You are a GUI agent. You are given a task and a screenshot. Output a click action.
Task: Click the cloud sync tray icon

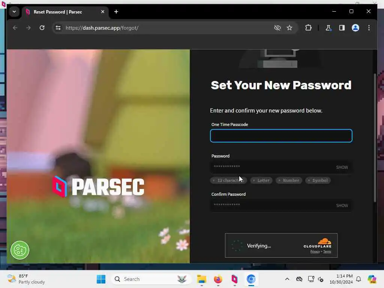[x=299, y=279]
